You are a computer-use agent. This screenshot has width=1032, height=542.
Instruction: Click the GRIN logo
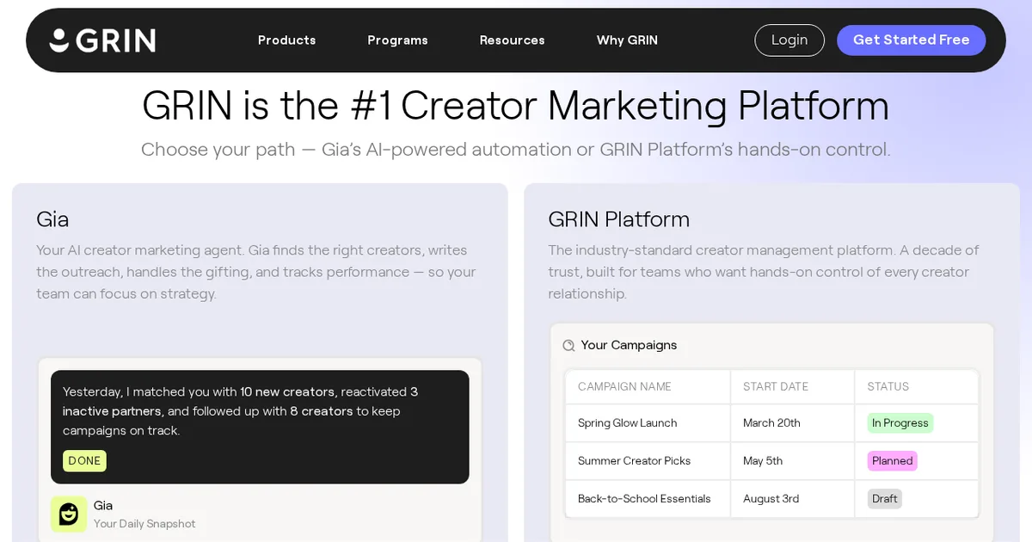tap(102, 40)
